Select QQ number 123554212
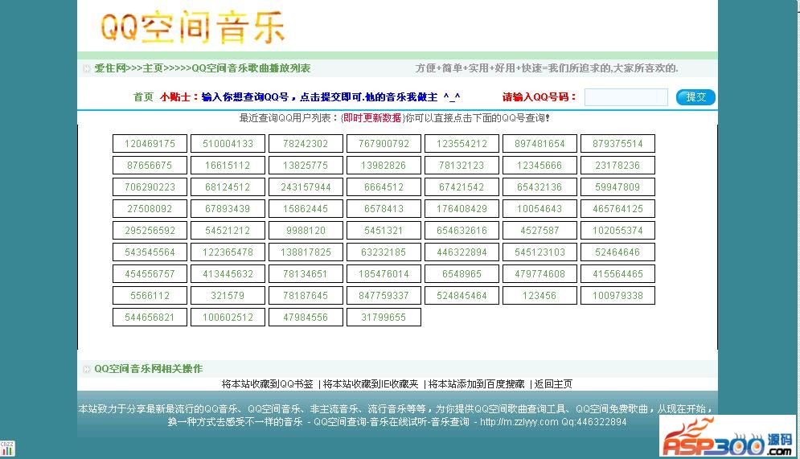The width and height of the screenshot is (800, 459). point(462,144)
